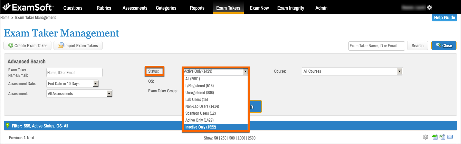This screenshot has width=461, height=144.
Task: Open the All Courses dropdown
Action: point(352,71)
